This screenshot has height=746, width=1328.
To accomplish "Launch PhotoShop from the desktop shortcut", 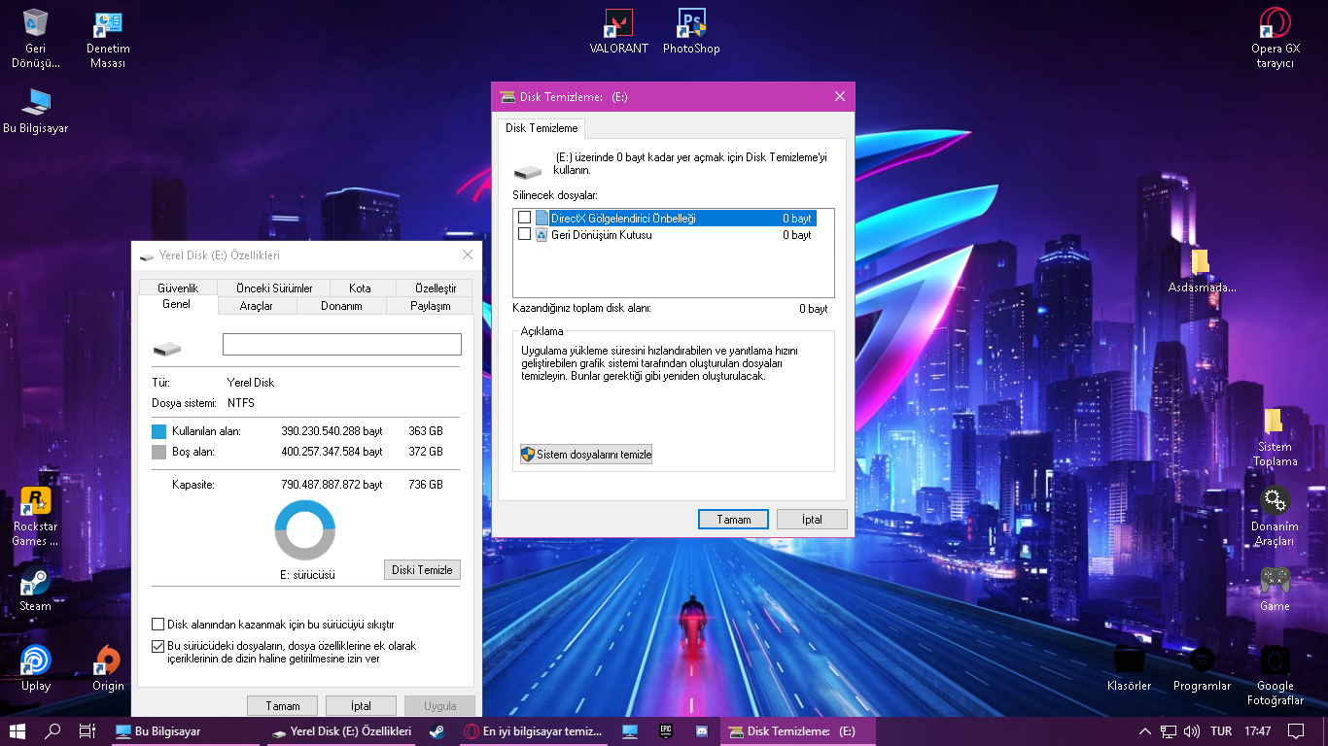I will tap(691, 31).
